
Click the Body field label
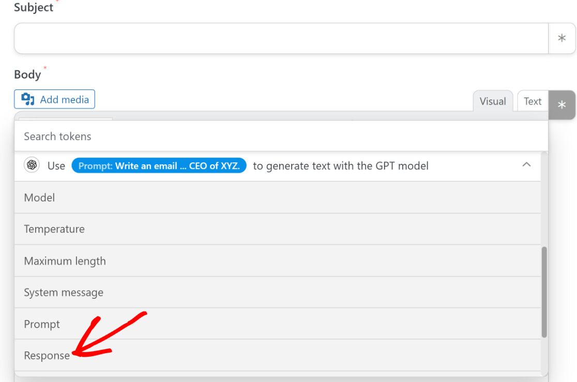tap(27, 74)
